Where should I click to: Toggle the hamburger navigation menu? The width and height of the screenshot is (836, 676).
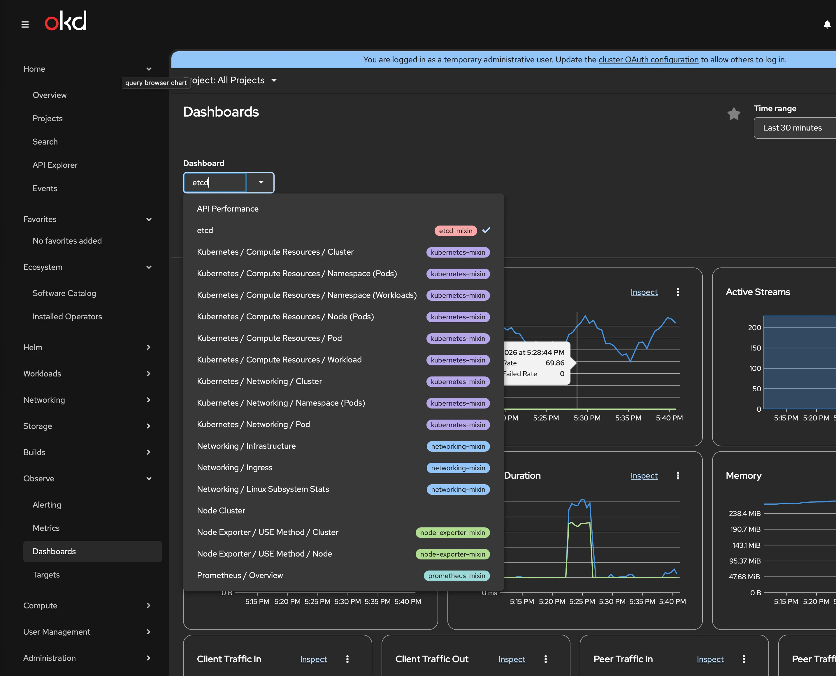(x=25, y=24)
